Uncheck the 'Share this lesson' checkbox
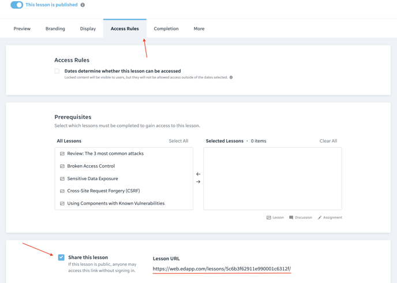The height and width of the screenshot is (283, 397). tap(61, 258)
